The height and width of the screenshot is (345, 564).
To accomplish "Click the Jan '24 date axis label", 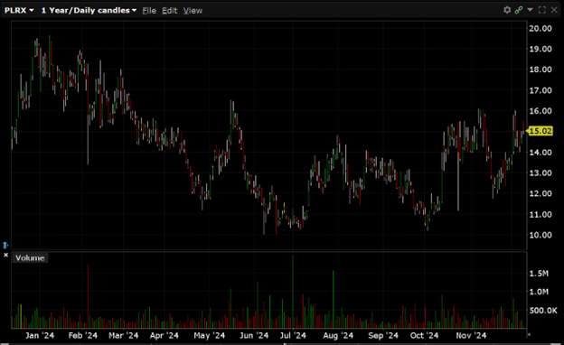I will coord(40,336).
